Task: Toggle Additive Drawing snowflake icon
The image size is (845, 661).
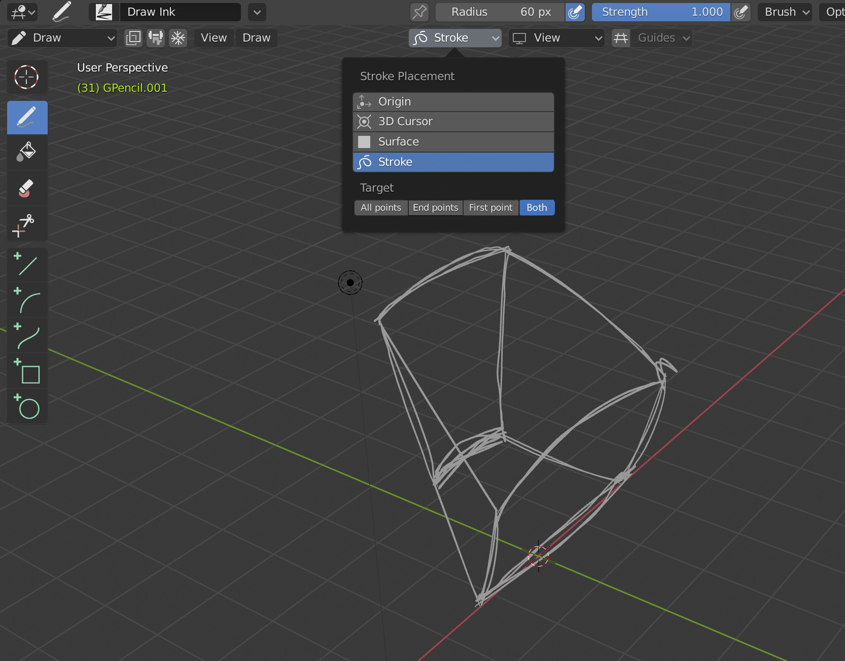Action: (x=178, y=38)
